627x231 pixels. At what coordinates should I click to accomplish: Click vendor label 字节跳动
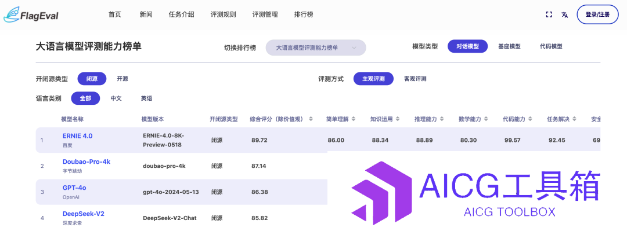tap(72, 171)
